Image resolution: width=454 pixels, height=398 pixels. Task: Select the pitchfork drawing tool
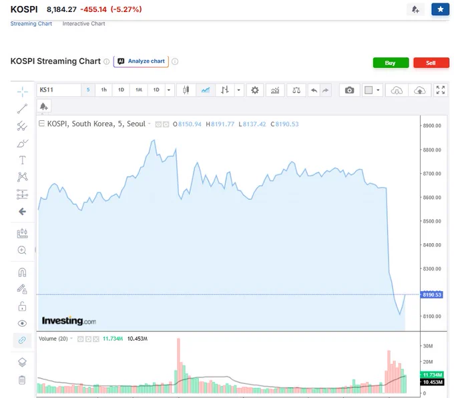tap(22, 126)
